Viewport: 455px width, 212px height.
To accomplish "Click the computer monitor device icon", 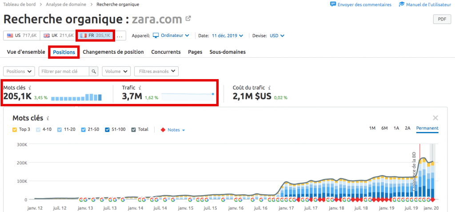I will [x=156, y=36].
